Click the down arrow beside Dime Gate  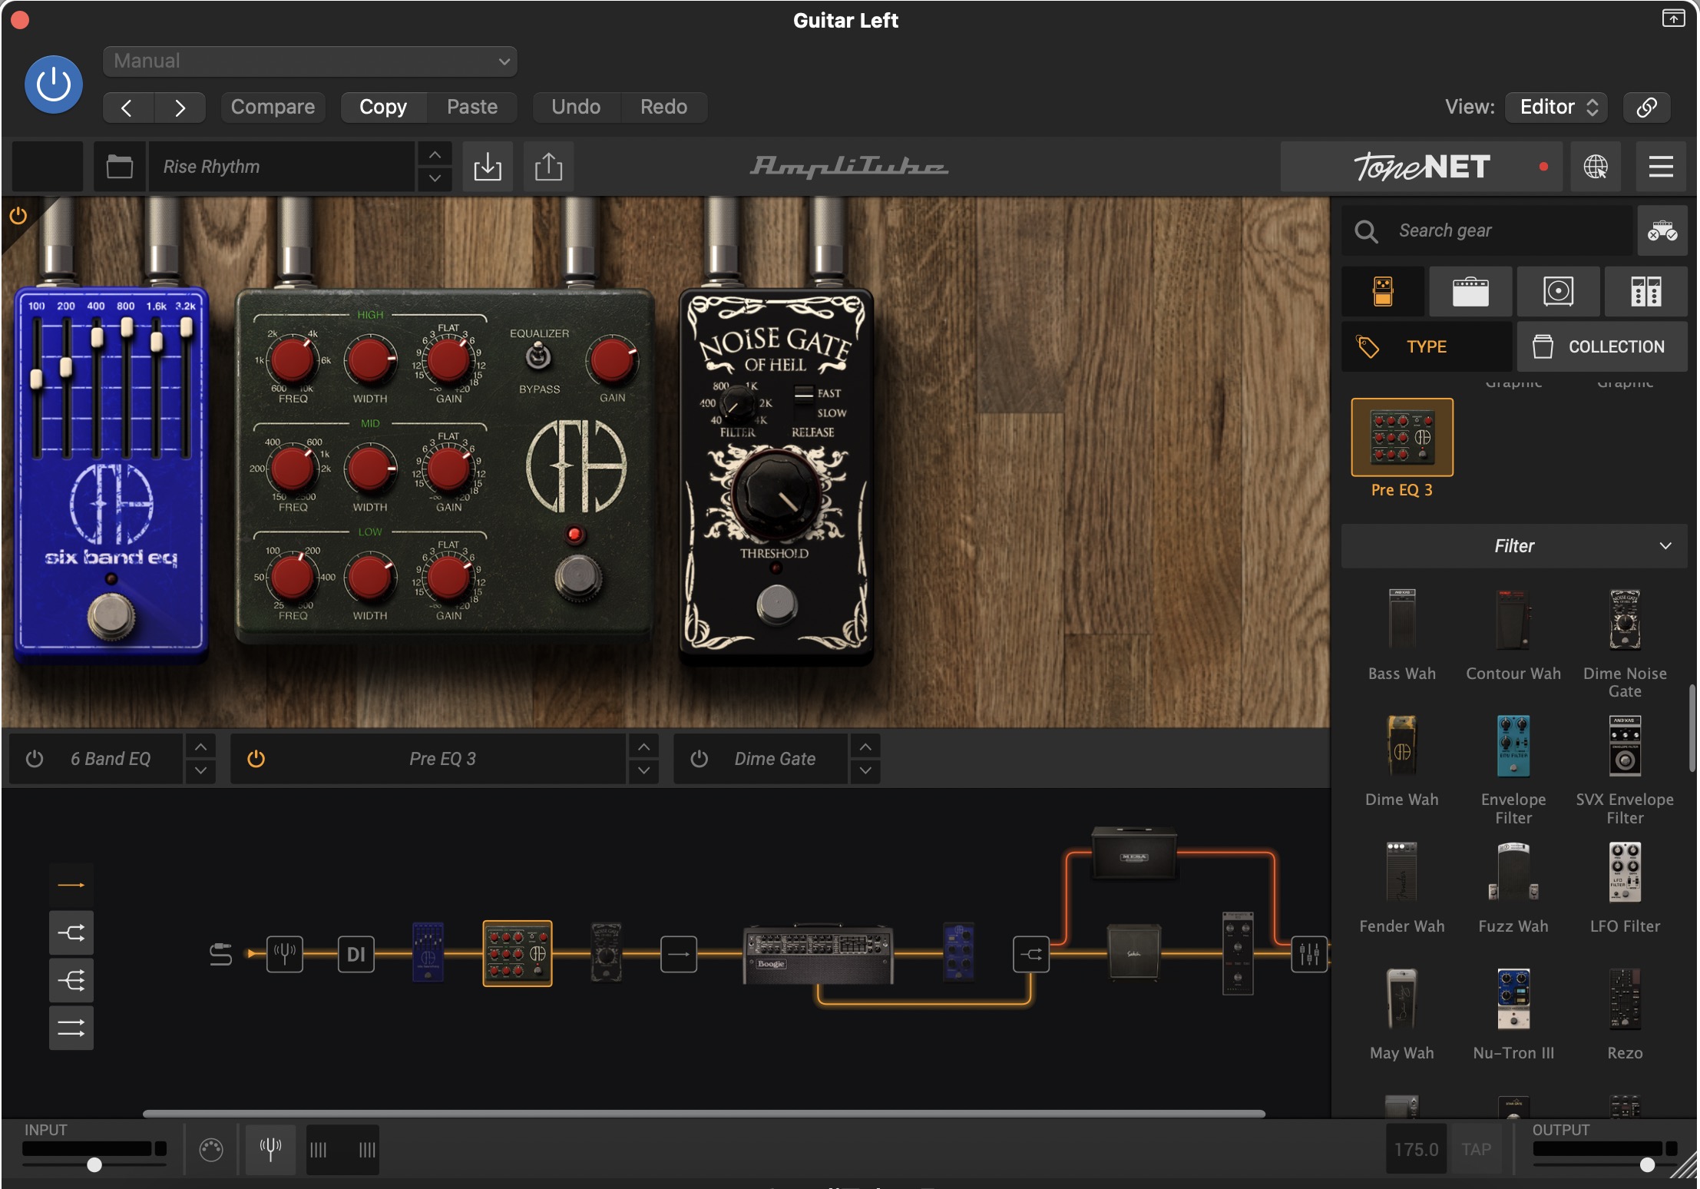[x=865, y=770]
